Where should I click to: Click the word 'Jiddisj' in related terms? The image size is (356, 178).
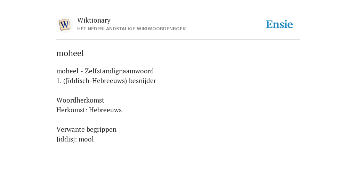click(x=65, y=139)
